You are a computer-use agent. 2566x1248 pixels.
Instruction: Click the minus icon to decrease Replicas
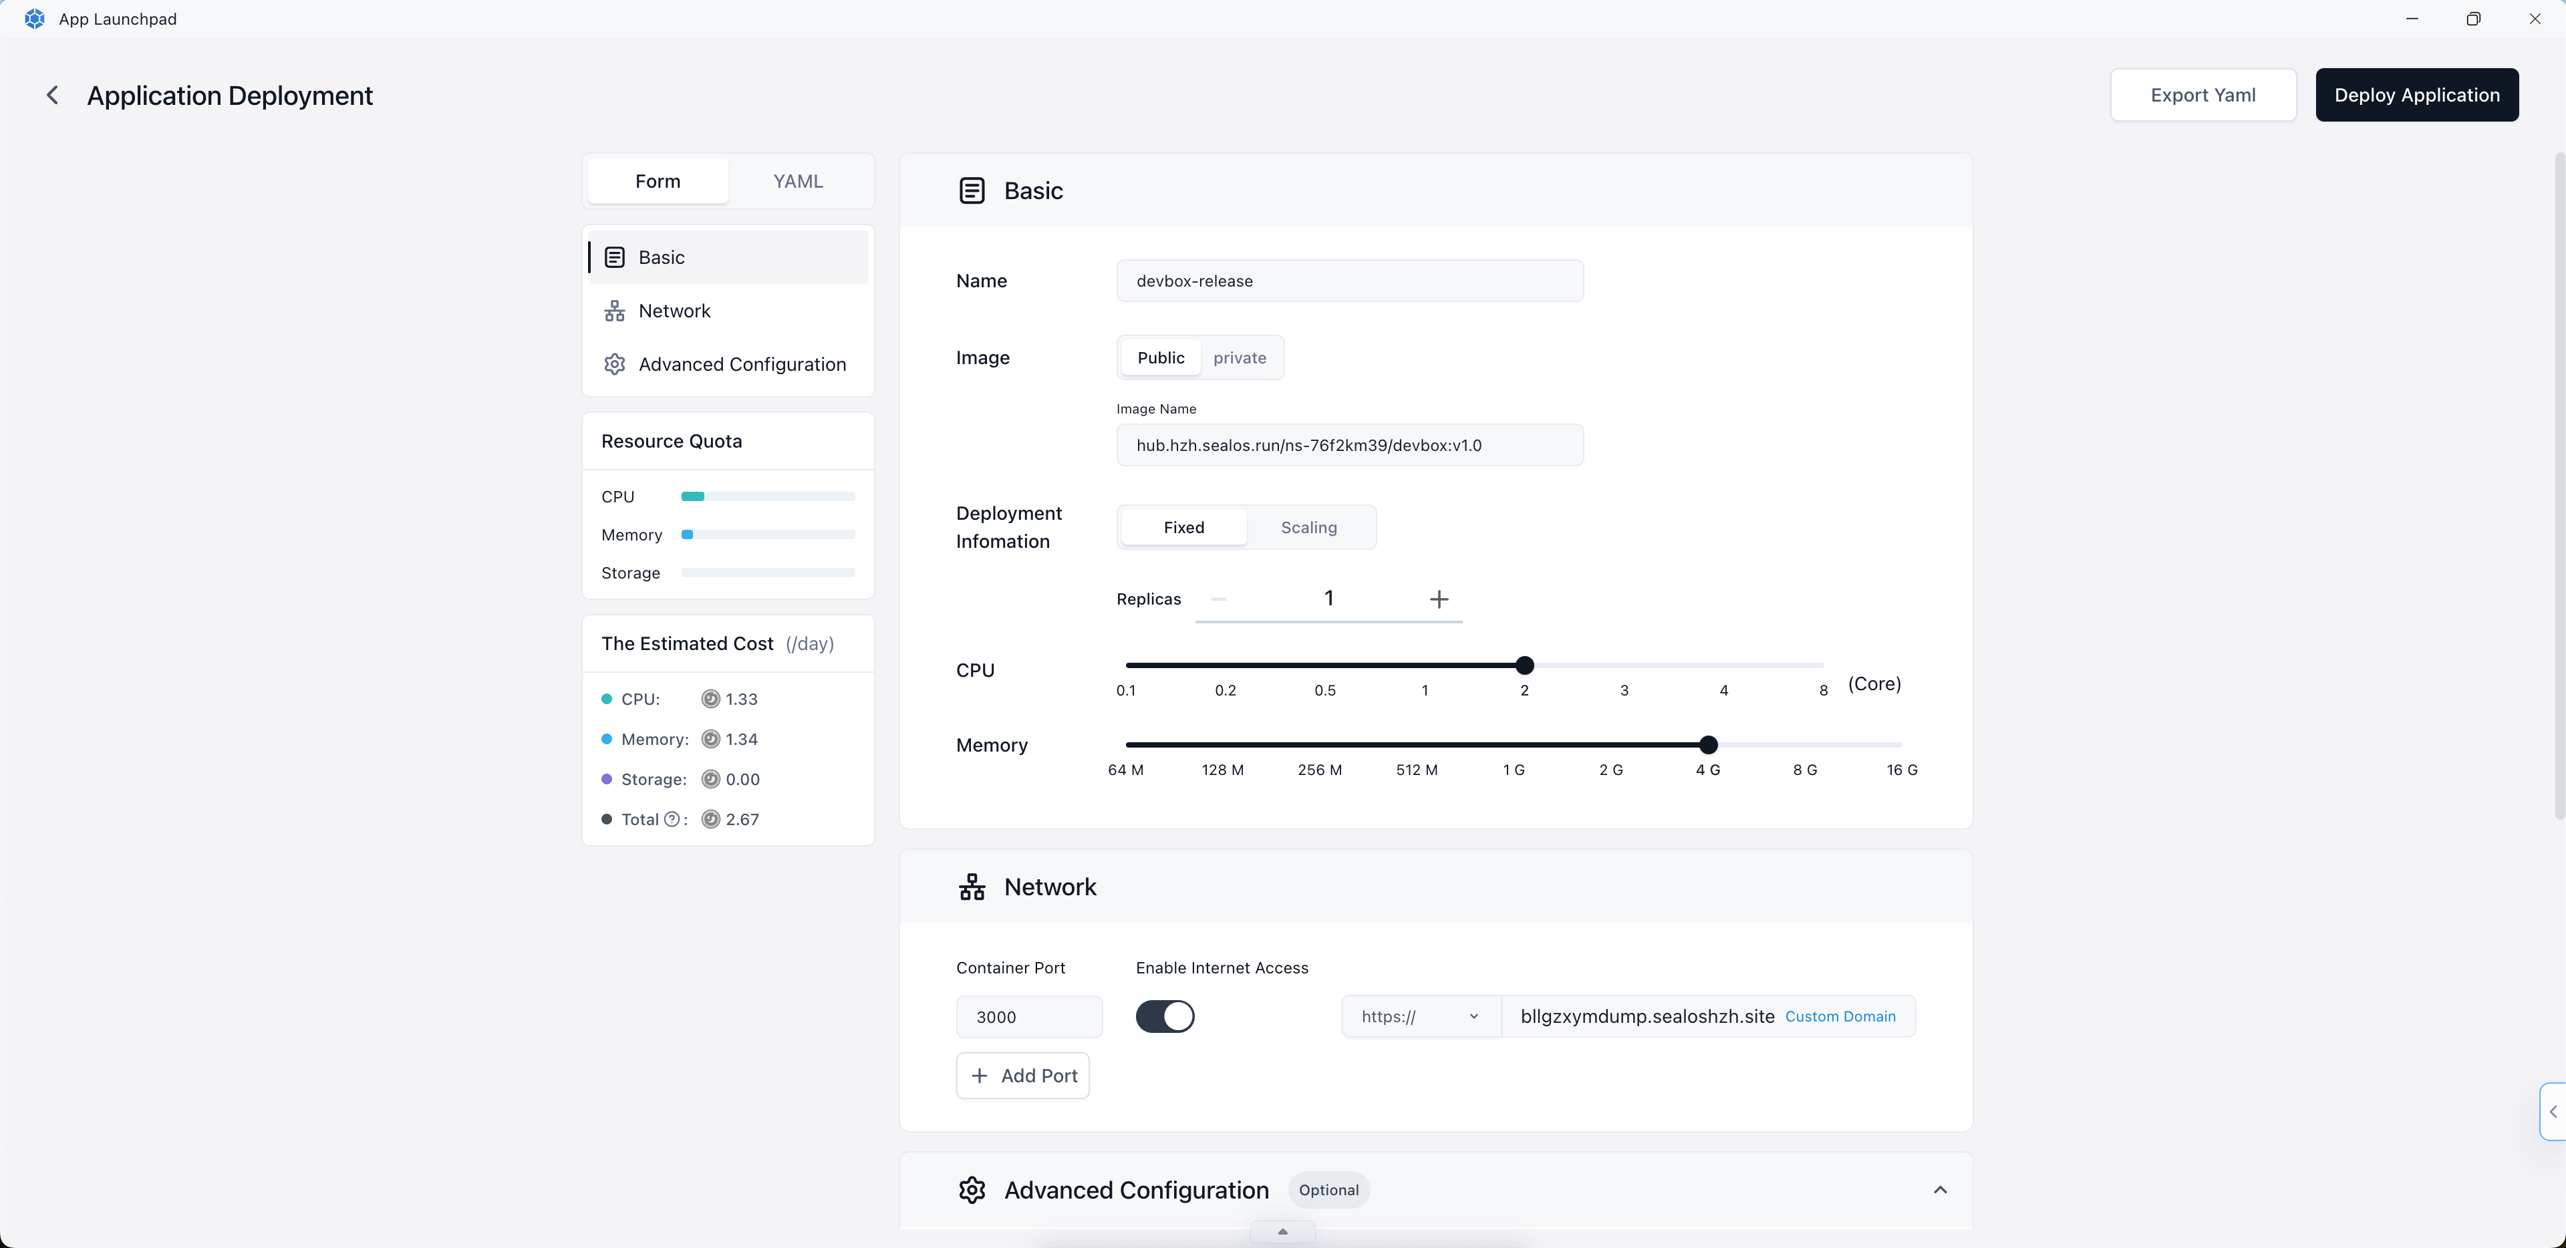coord(1218,599)
